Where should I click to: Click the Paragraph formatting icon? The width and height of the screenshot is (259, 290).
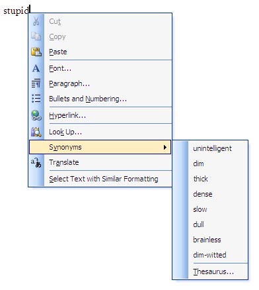click(x=36, y=83)
